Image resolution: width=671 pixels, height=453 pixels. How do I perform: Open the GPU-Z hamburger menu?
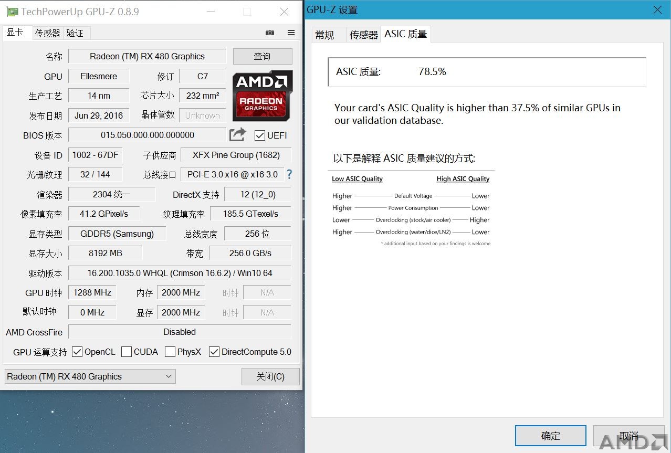pyautogui.click(x=291, y=33)
